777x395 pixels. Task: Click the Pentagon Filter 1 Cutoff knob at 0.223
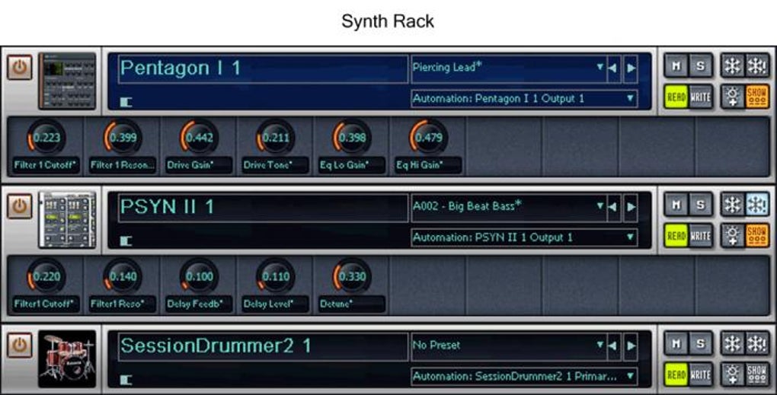pyautogui.click(x=46, y=138)
